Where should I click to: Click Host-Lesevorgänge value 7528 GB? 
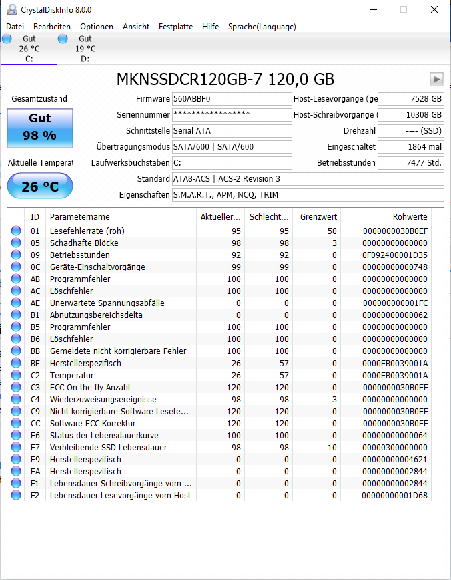pos(411,99)
